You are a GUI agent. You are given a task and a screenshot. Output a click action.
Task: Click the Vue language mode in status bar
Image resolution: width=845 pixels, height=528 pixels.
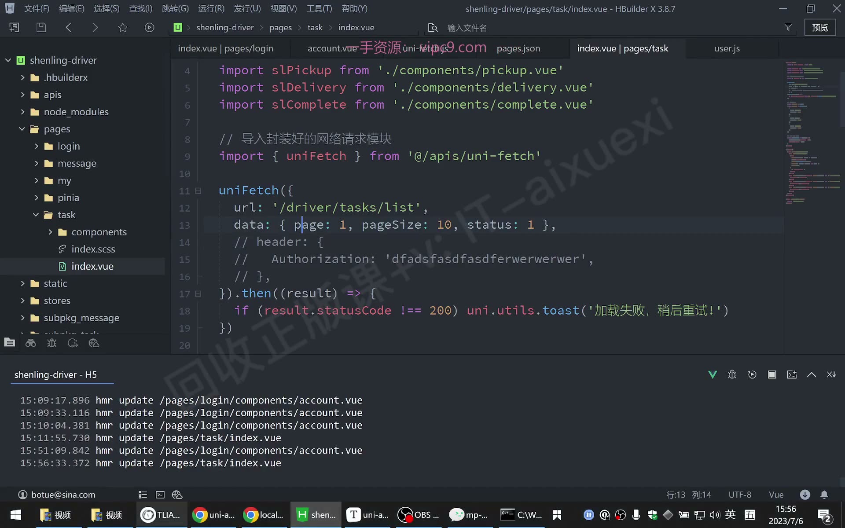click(x=776, y=495)
